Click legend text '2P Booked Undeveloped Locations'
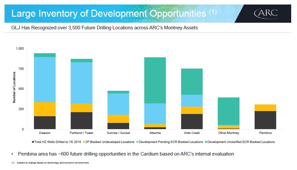 pyautogui.click(x=110, y=142)
